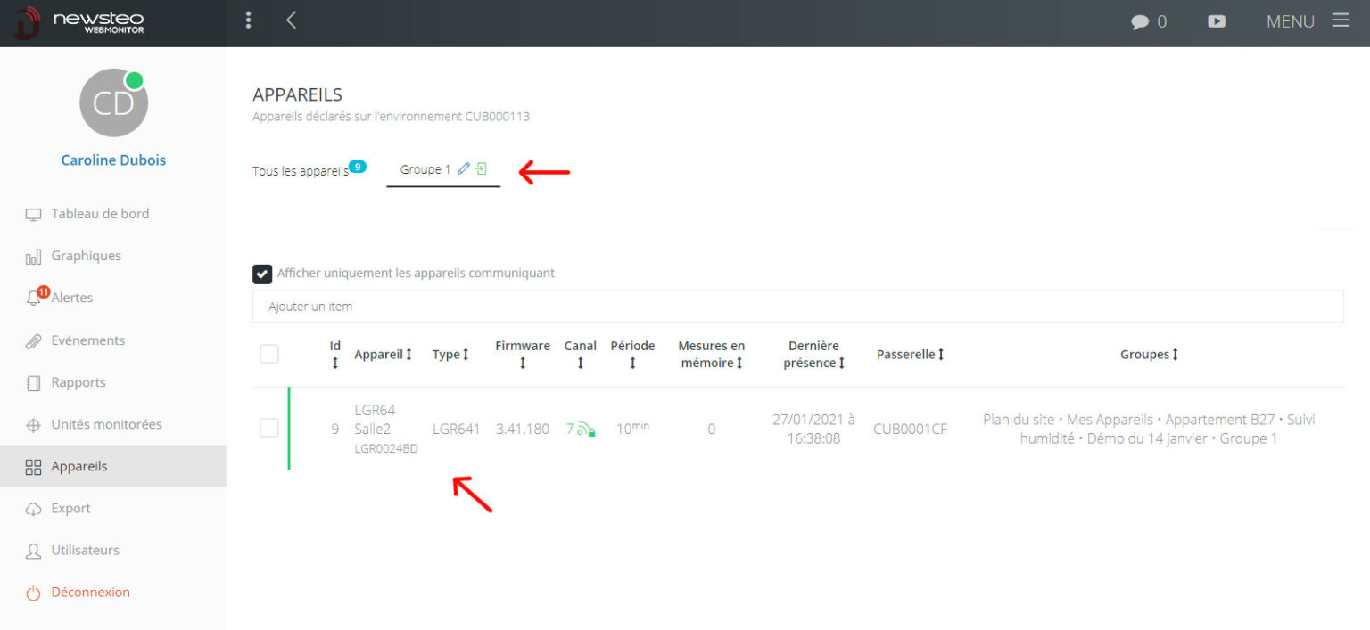Sort by Appareil column

click(x=384, y=354)
